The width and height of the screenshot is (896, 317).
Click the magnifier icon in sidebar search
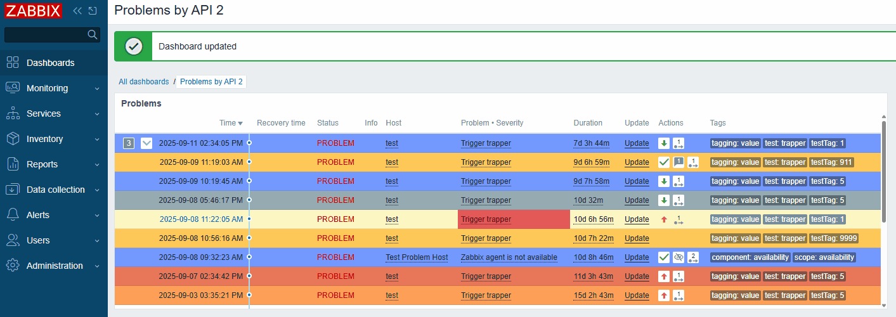coord(92,34)
